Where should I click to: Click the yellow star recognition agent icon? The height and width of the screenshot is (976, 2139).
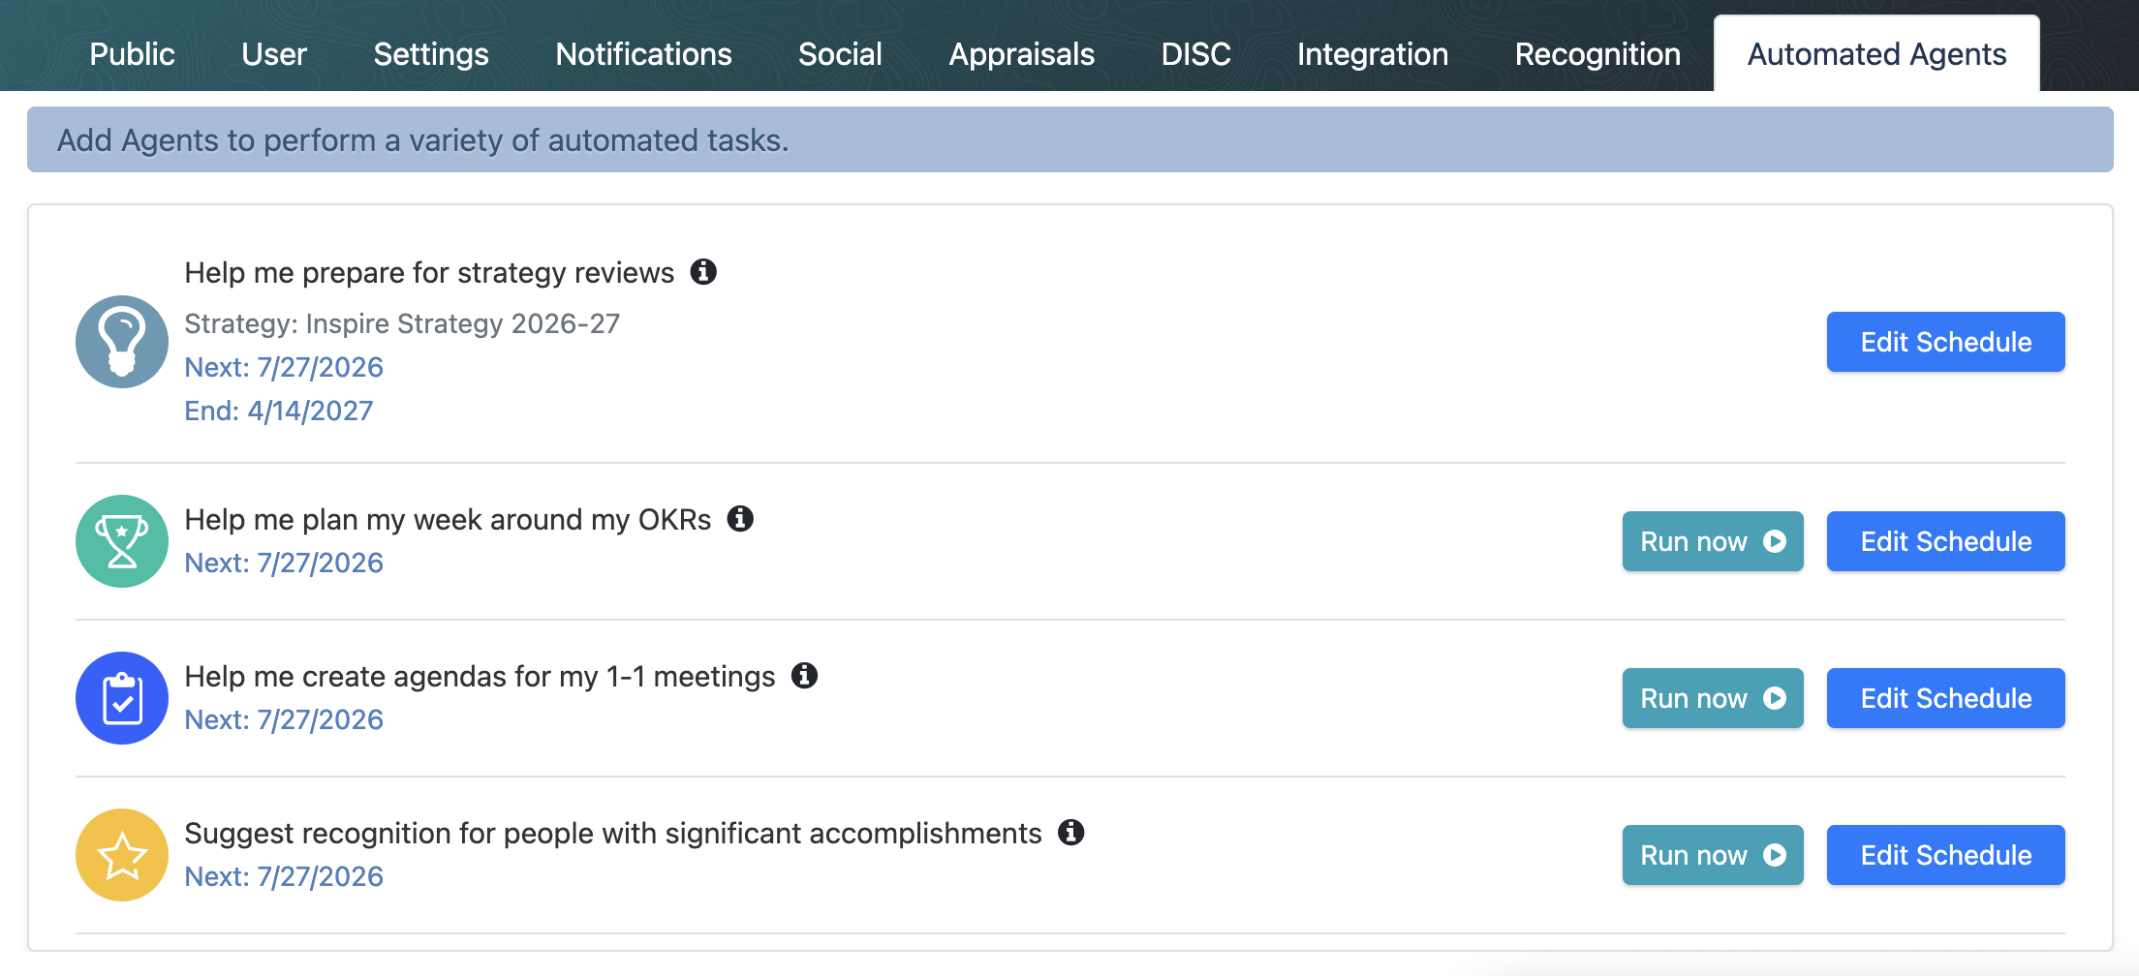[x=122, y=855]
